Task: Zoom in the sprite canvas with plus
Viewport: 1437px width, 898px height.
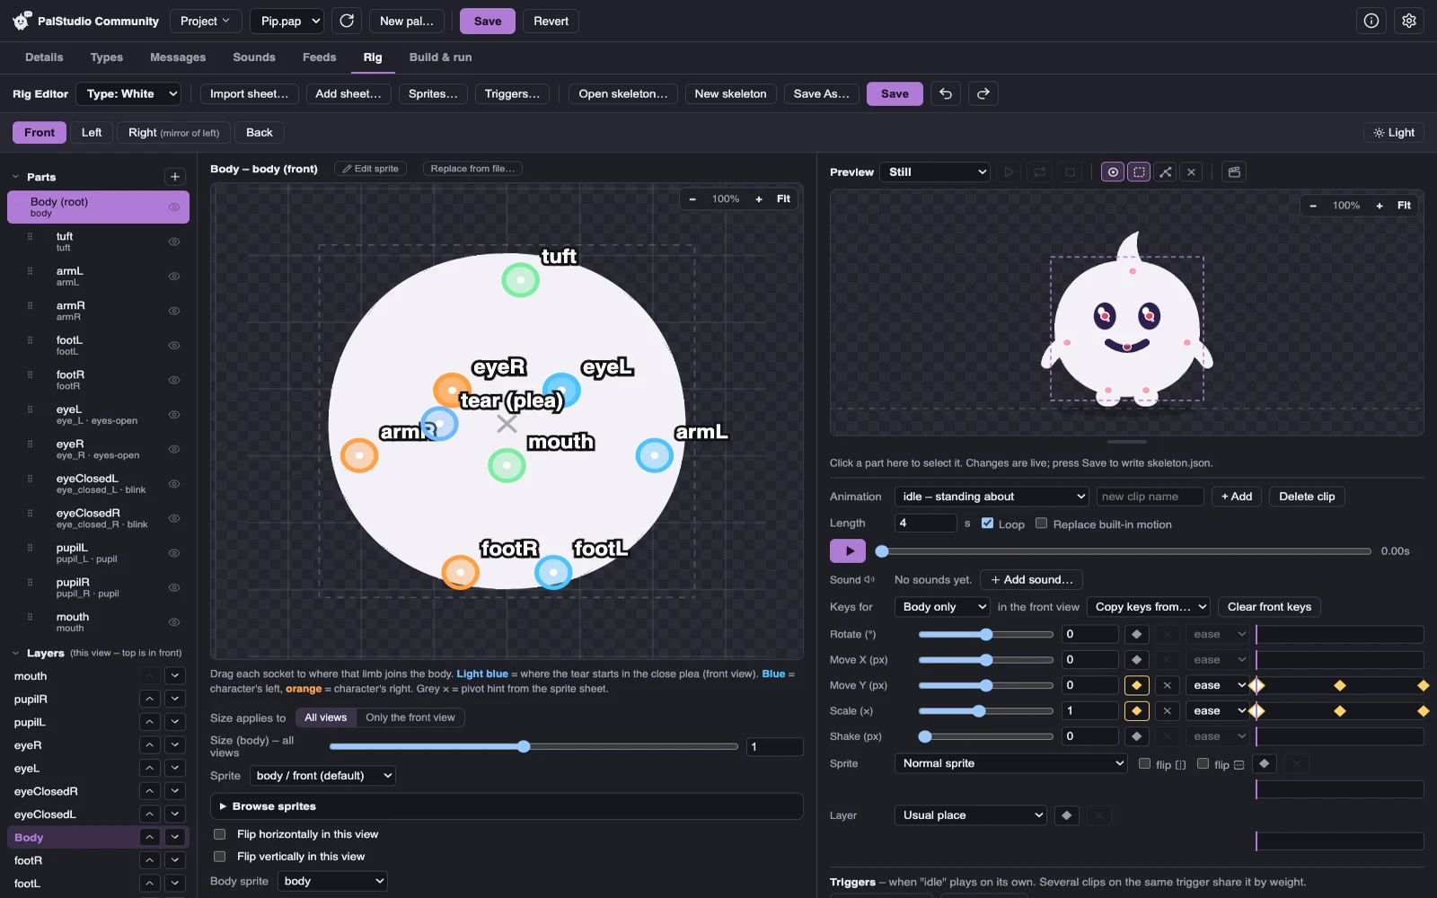Action: [759, 199]
